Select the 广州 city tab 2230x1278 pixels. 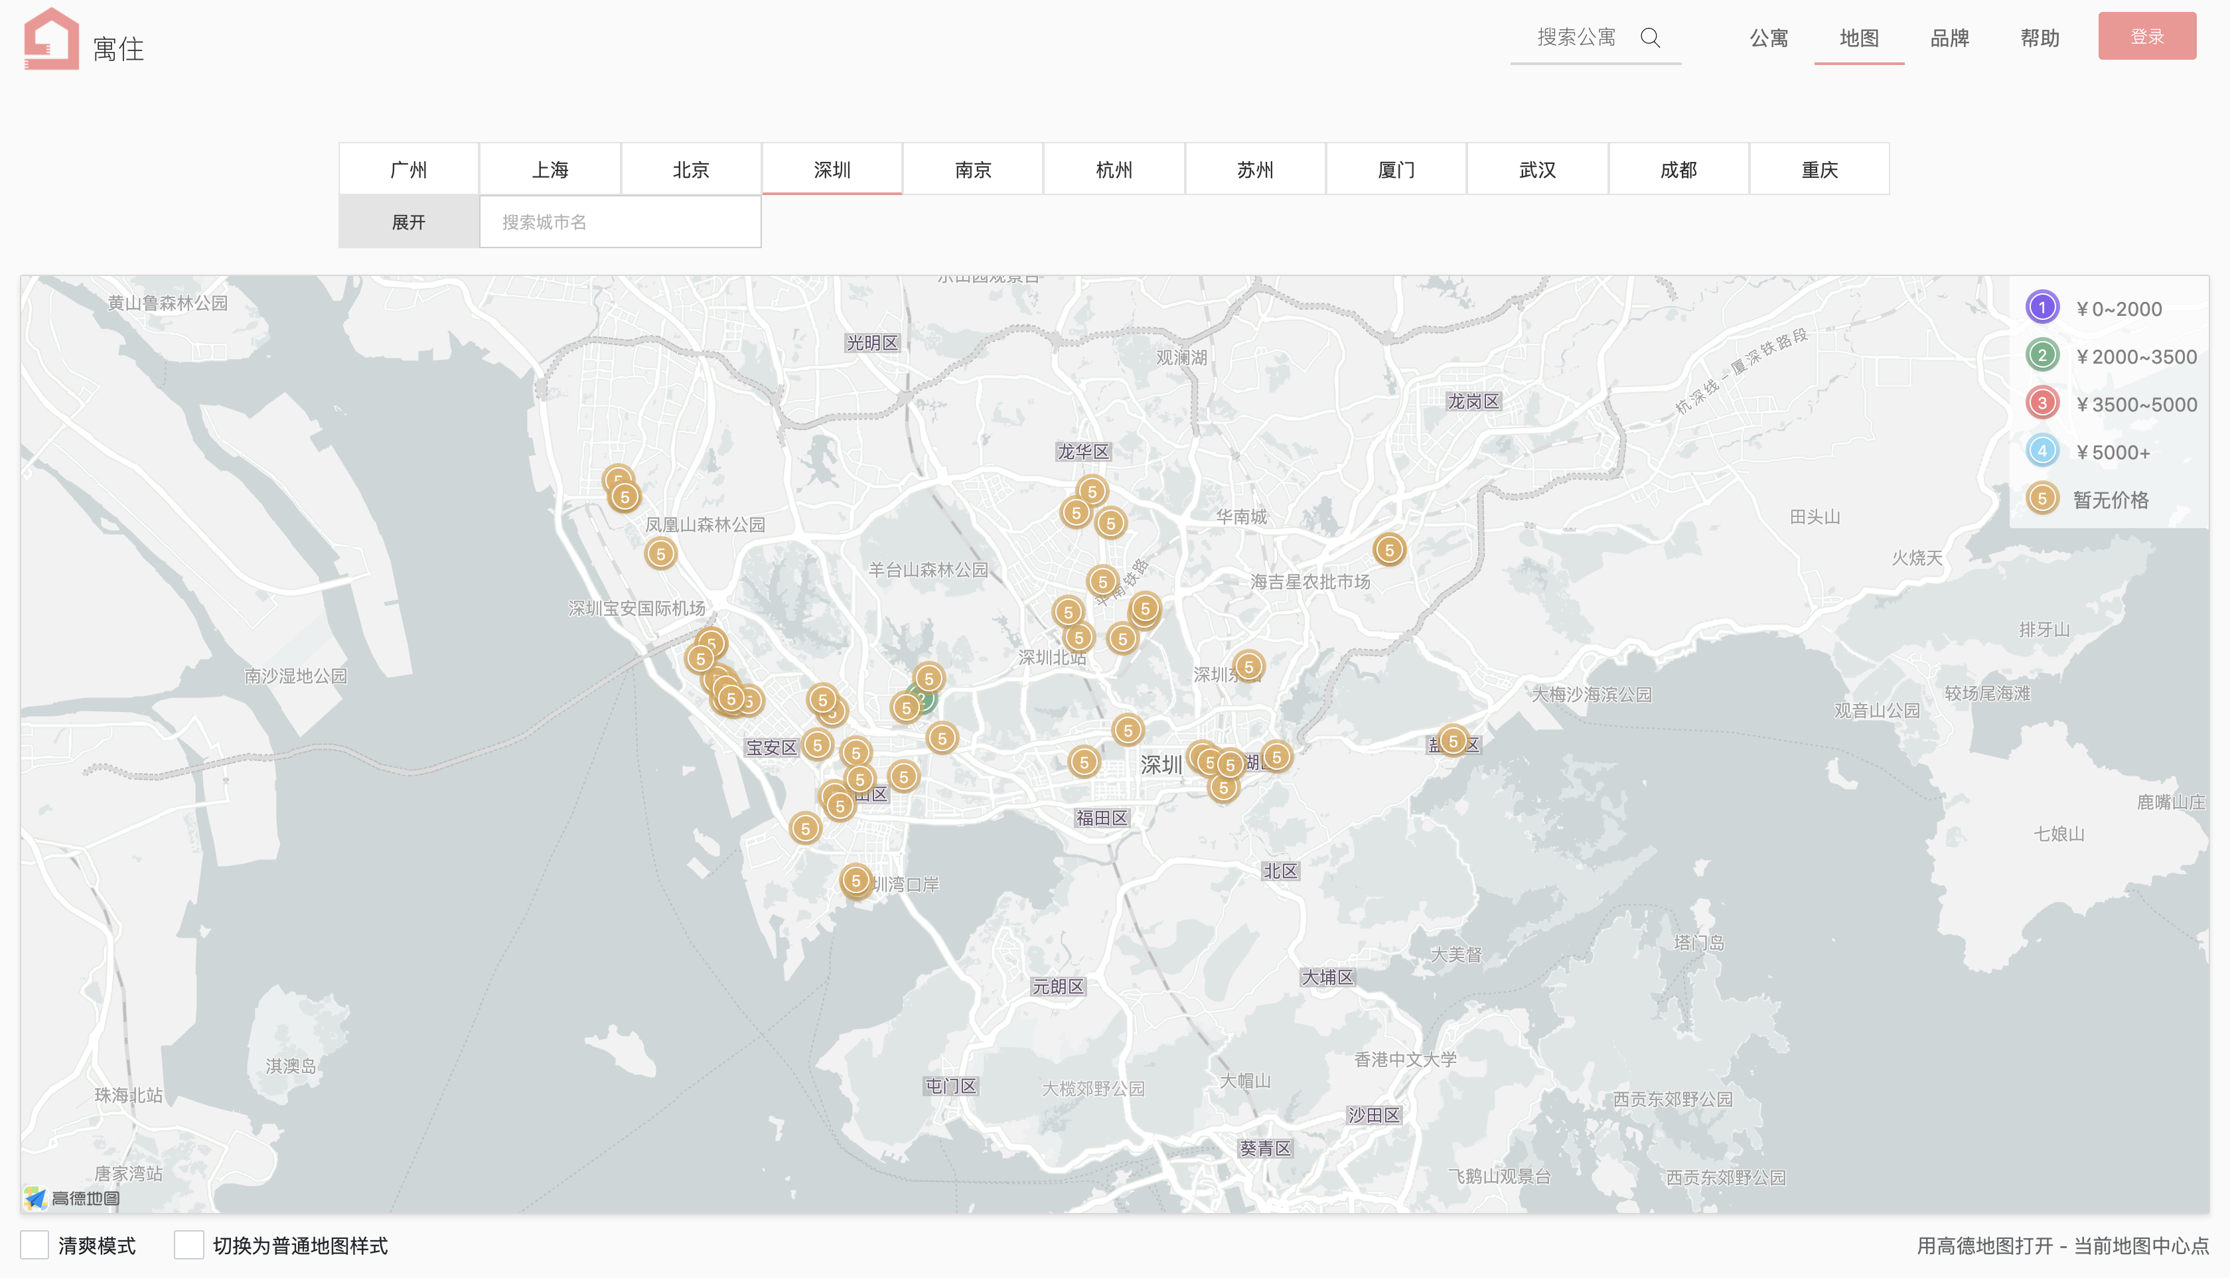click(408, 169)
